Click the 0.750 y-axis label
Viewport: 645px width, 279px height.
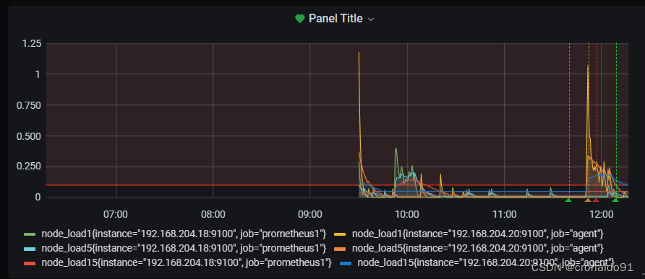pos(28,105)
